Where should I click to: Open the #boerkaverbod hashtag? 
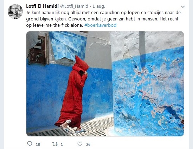click(100, 25)
